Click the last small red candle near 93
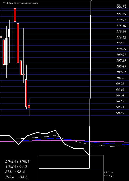The width and height of the screenshot is (129, 181). [29, 107]
